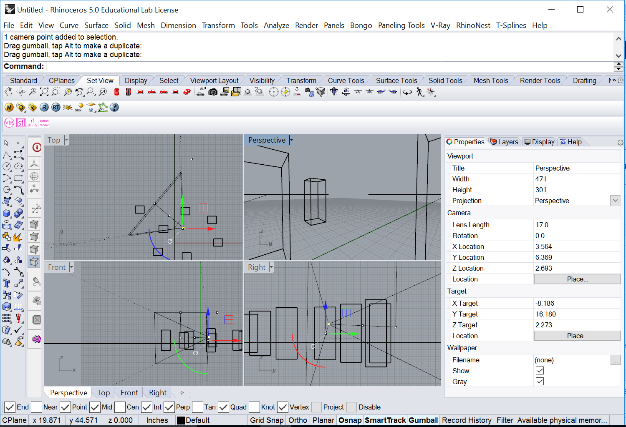Click the black camera icon

pos(213,92)
